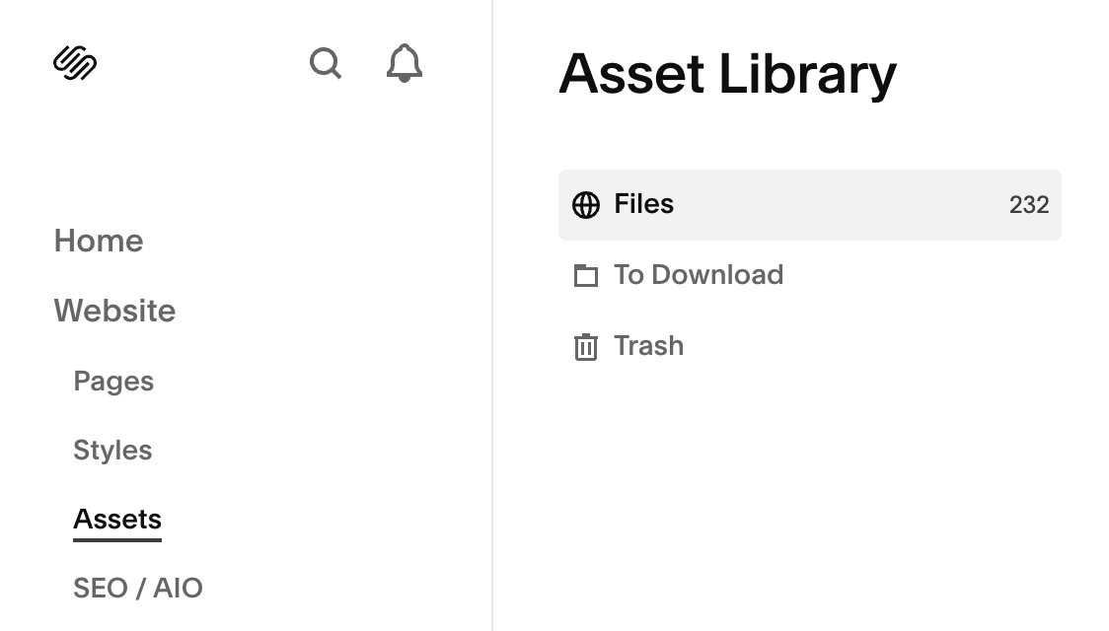1109x631 pixels.
Task: Click the Squarespace logo icon
Action: point(75,62)
